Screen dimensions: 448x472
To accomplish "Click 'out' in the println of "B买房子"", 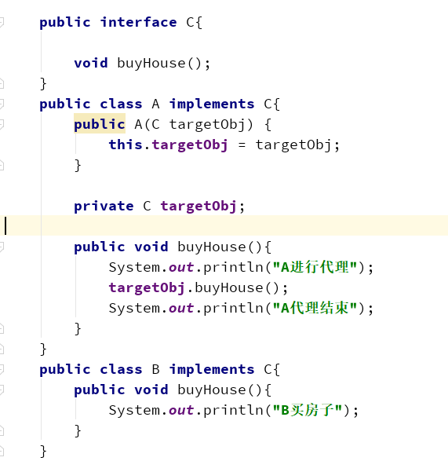I will (x=181, y=410).
